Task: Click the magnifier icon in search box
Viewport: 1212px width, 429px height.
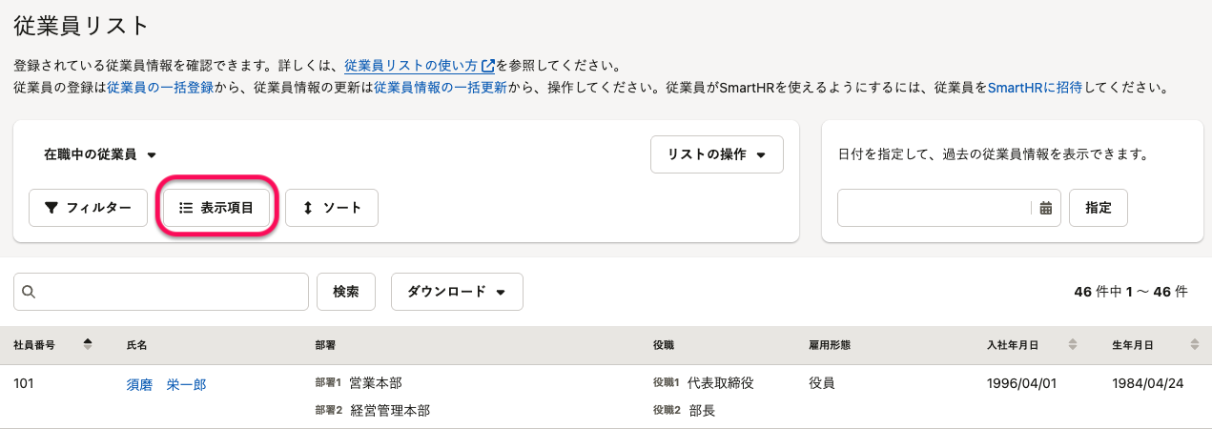Action: [29, 292]
